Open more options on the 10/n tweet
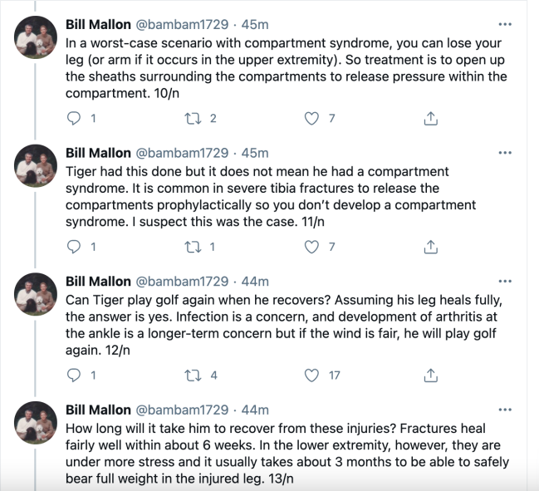The height and width of the screenshot is (491, 539). coord(505,25)
